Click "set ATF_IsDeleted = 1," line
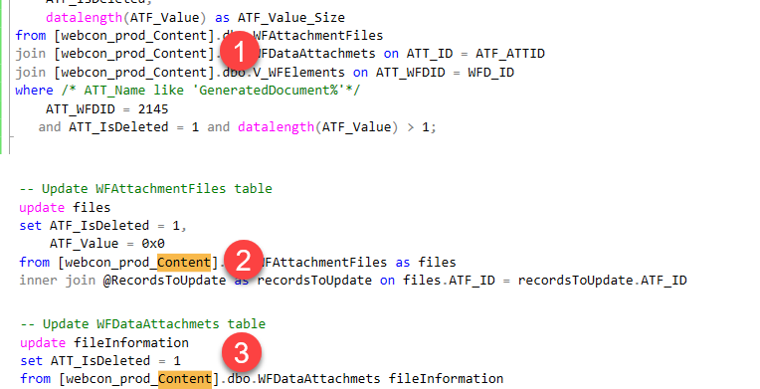This screenshot has height=389, width=760. (x=102, y=226)
